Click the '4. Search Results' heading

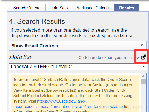[37, 21]
